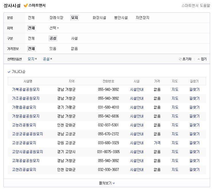Screen dimensions: 215x191
Task: Select 자연장지 category
Action: pos(142,18)
